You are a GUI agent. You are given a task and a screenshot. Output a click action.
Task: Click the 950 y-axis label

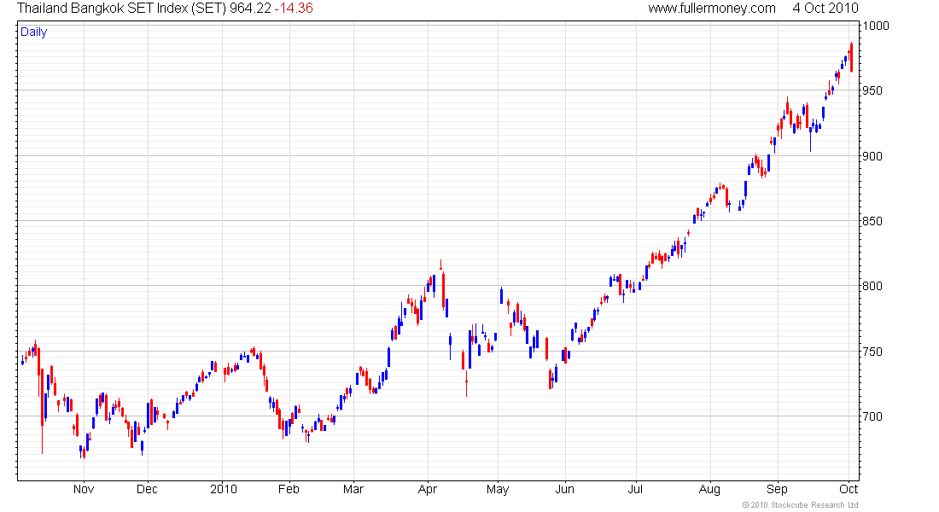[872, 91]
